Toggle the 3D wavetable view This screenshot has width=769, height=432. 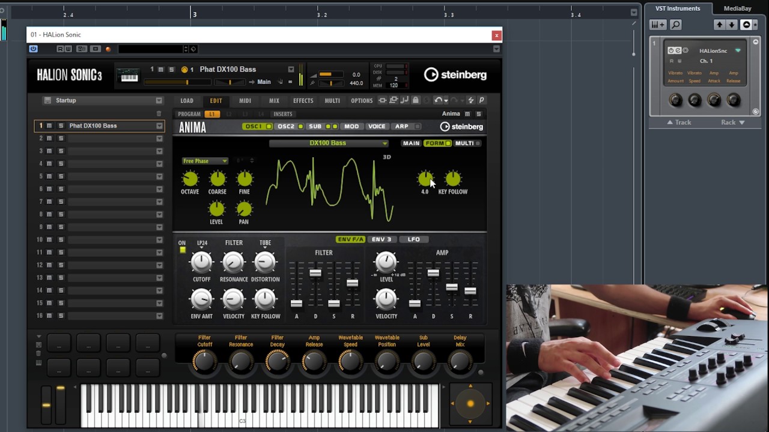point(387,157)
